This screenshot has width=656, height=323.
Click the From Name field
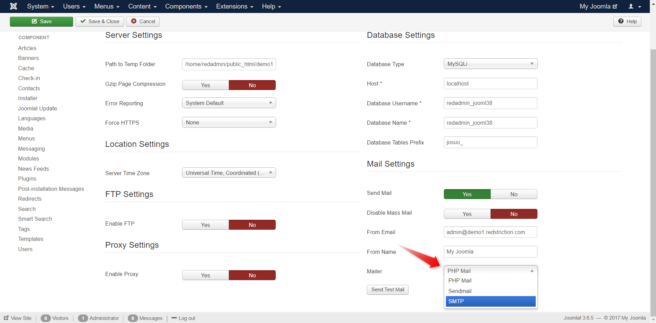click(491, 251)
